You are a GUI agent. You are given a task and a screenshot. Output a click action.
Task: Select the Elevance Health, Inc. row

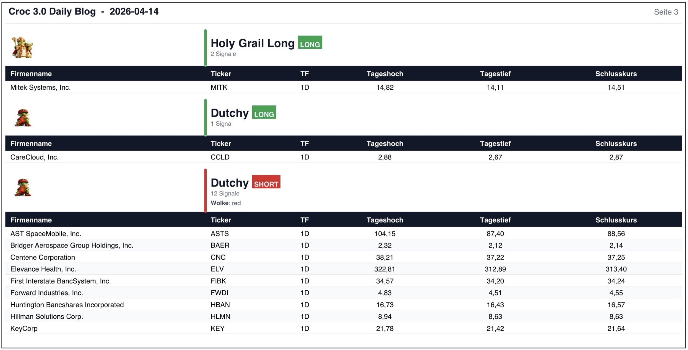point(43,269)
